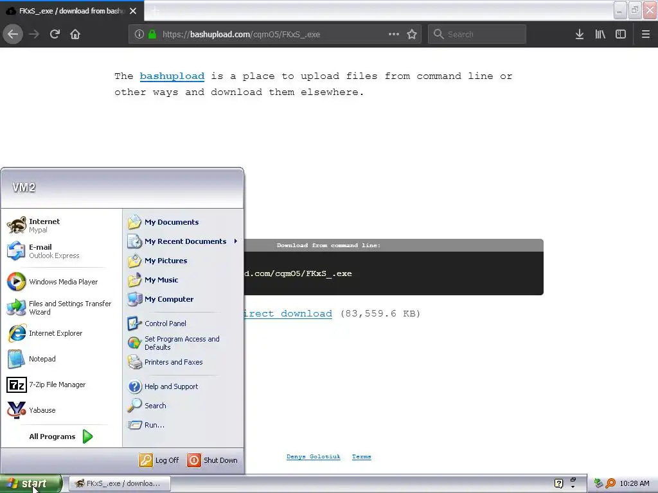Open My Pictures folder
Image resolution: width=658 pixels, height=493 pixels.
[x=183, y=261]
